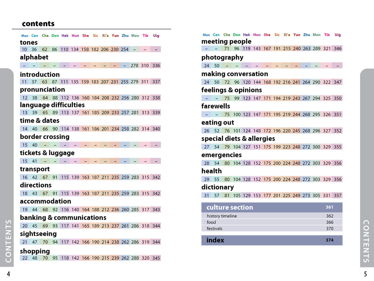
Task: Select the 'history timeline' row
Action: coord(272,216)
